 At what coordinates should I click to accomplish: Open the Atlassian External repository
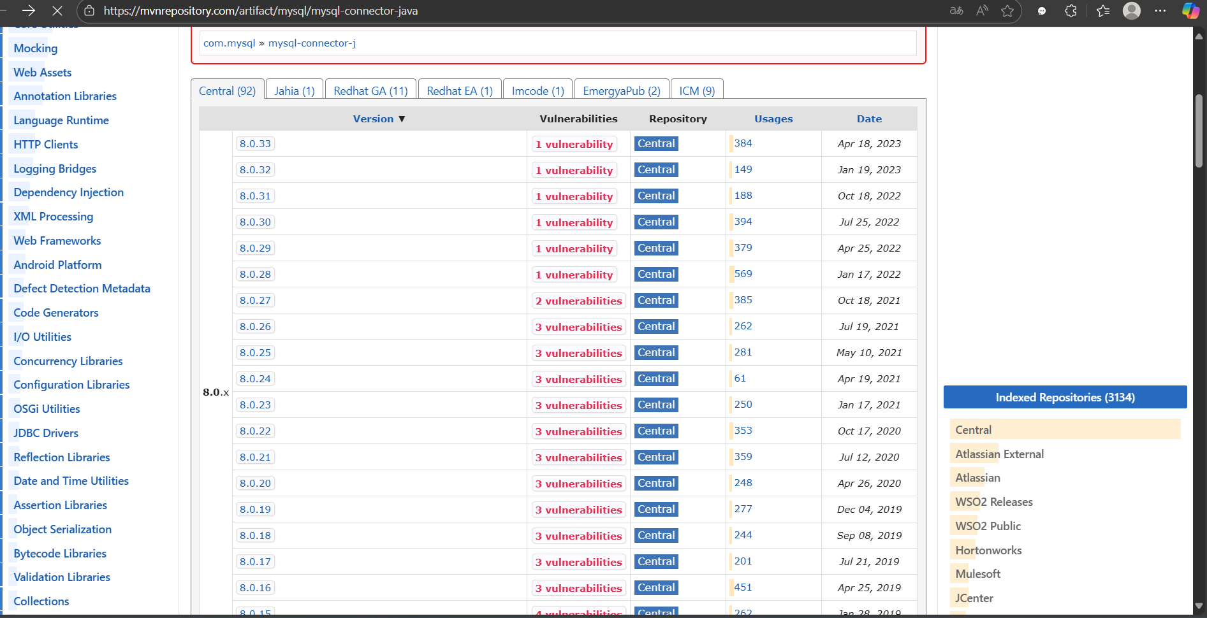coord(999,454)
